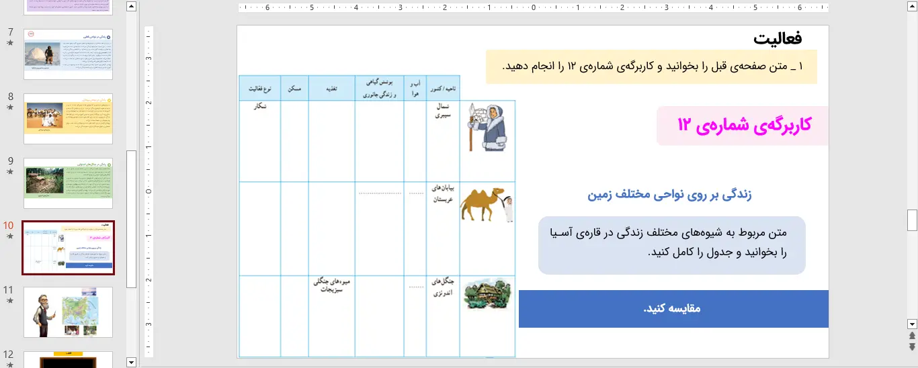The height and width of the screenshot is (368, 918).
Task: Click the pink کاربرگه‌ی شماره‌ی ۱۲ label
Action: pyautogui.click(x=743, y=126)
